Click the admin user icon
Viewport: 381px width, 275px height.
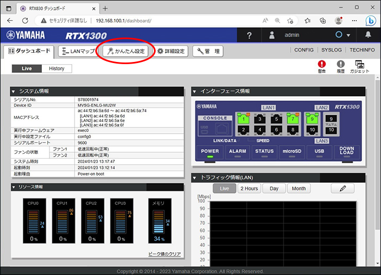(272, 35)
